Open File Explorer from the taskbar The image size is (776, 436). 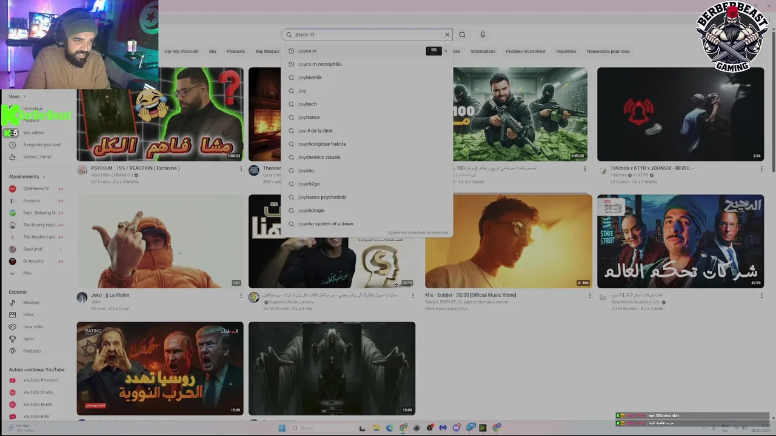376,428
